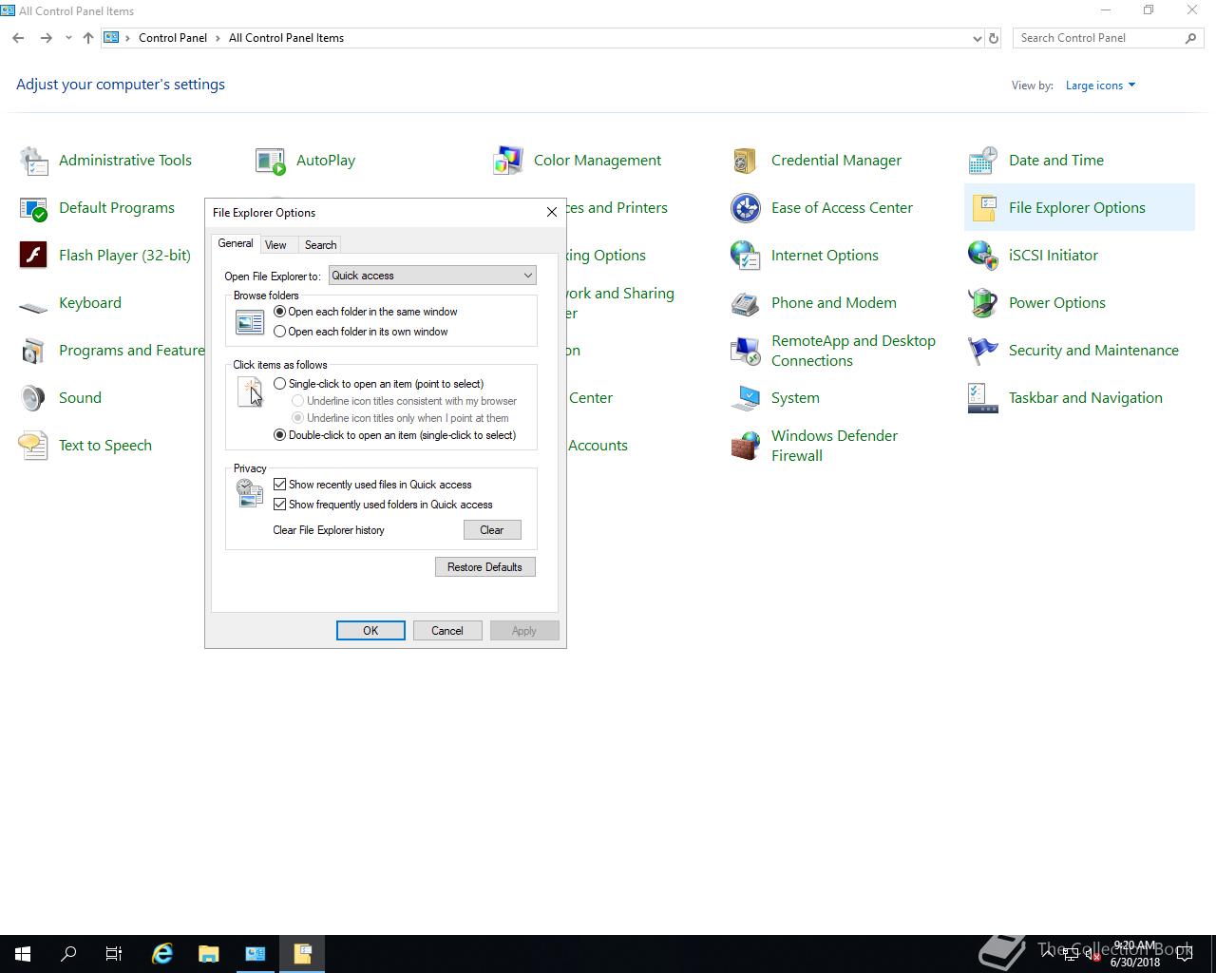Viewport: 1216px width, 973px height.
Task: Select Open each folder in its own window
Action: [x=279, y=332]
